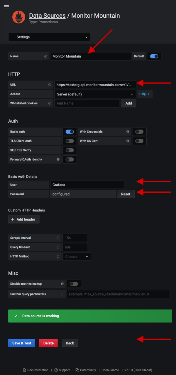Click the Whitelisted Cookies info icon
The image size is (176, 375).
50,103
